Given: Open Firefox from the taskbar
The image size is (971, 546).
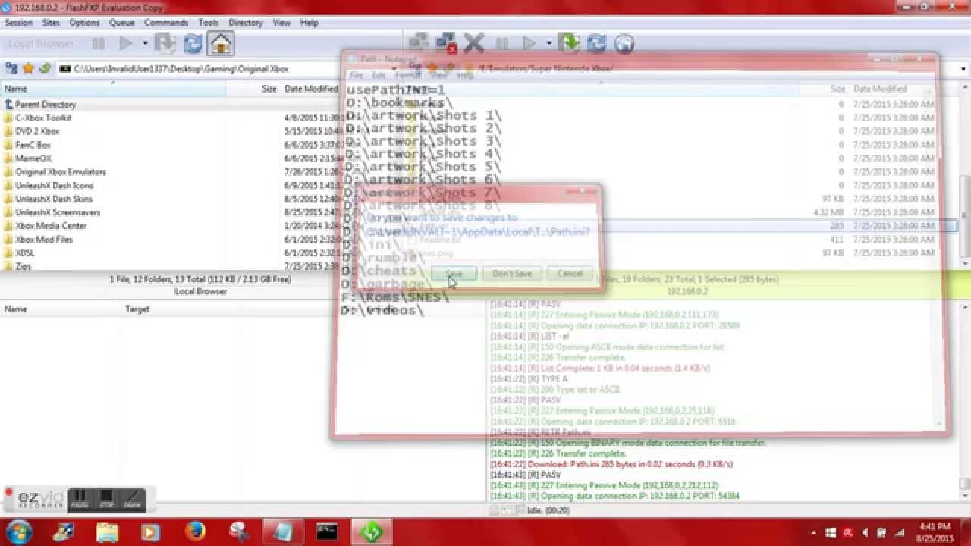Looking at the screenshot, I should coord(195,532).
